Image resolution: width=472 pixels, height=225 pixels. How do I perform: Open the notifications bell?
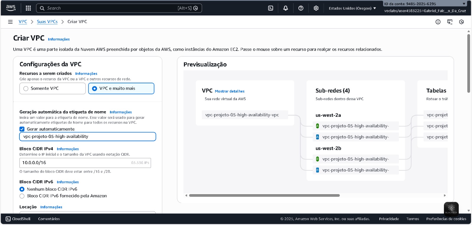(x=286, y=8)
